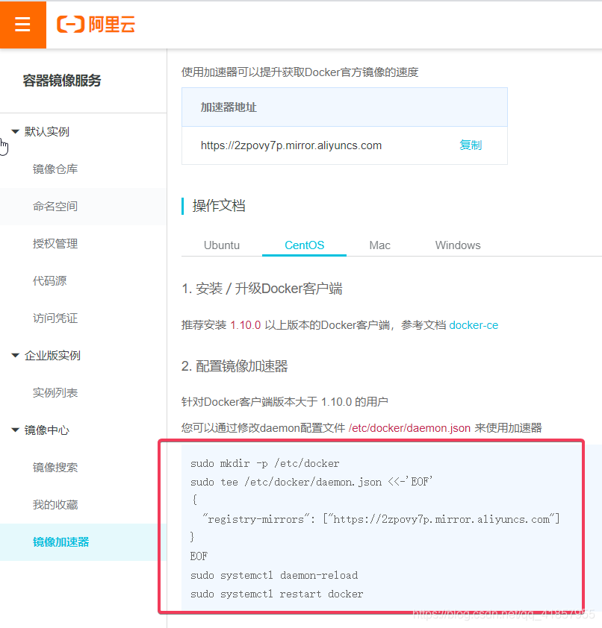Viewport: 602px width, 628px height.
Task: Click the "sudo systemctl daemon-reload" line
Action: click(x=274, y=575)
